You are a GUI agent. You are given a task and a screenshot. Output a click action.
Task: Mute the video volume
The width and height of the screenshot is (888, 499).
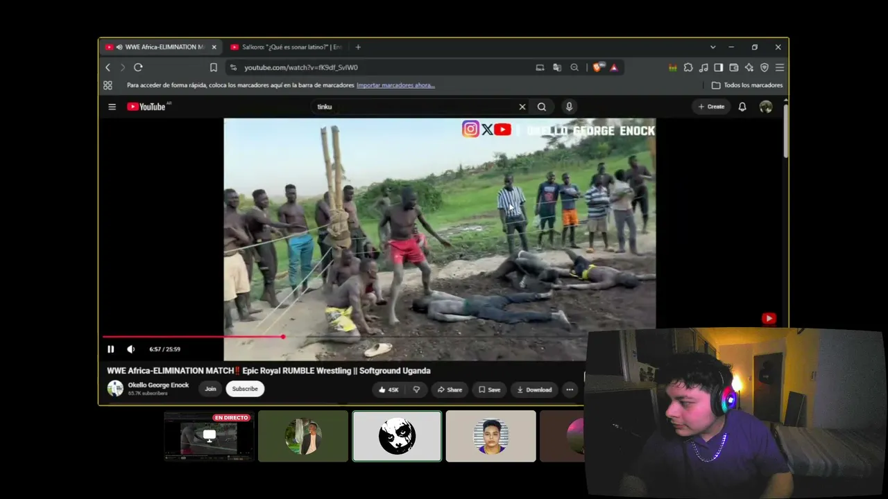point(130,349)
